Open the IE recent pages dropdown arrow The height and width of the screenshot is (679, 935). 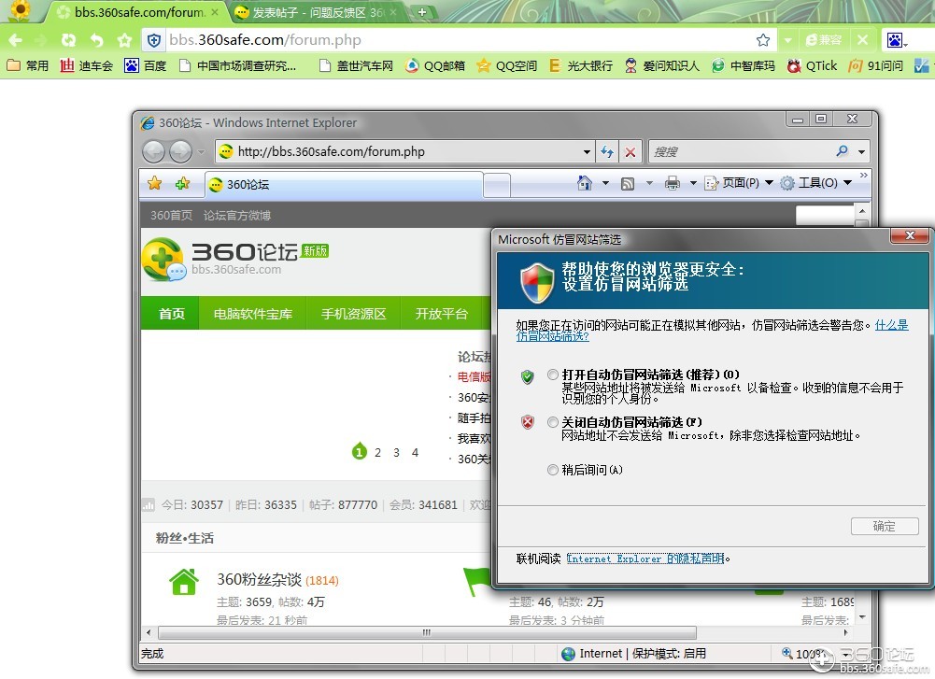tap(201, 151)
